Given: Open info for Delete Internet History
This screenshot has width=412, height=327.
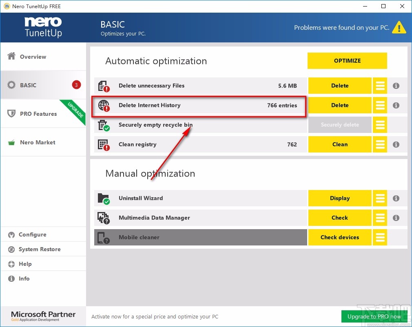Looking at the screenshot, I should click(x=396, y=105).
